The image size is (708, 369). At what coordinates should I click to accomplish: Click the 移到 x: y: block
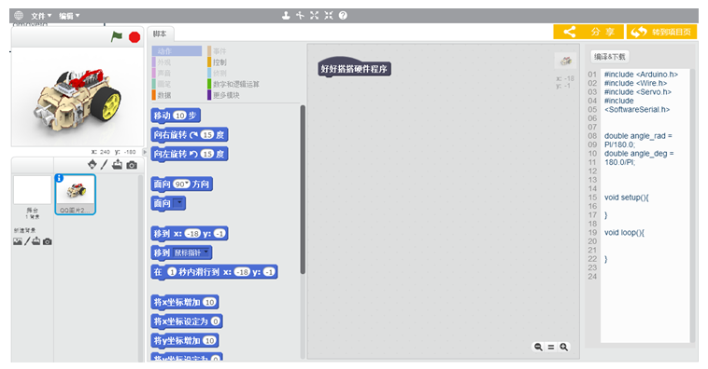click(x=190, y=233)
